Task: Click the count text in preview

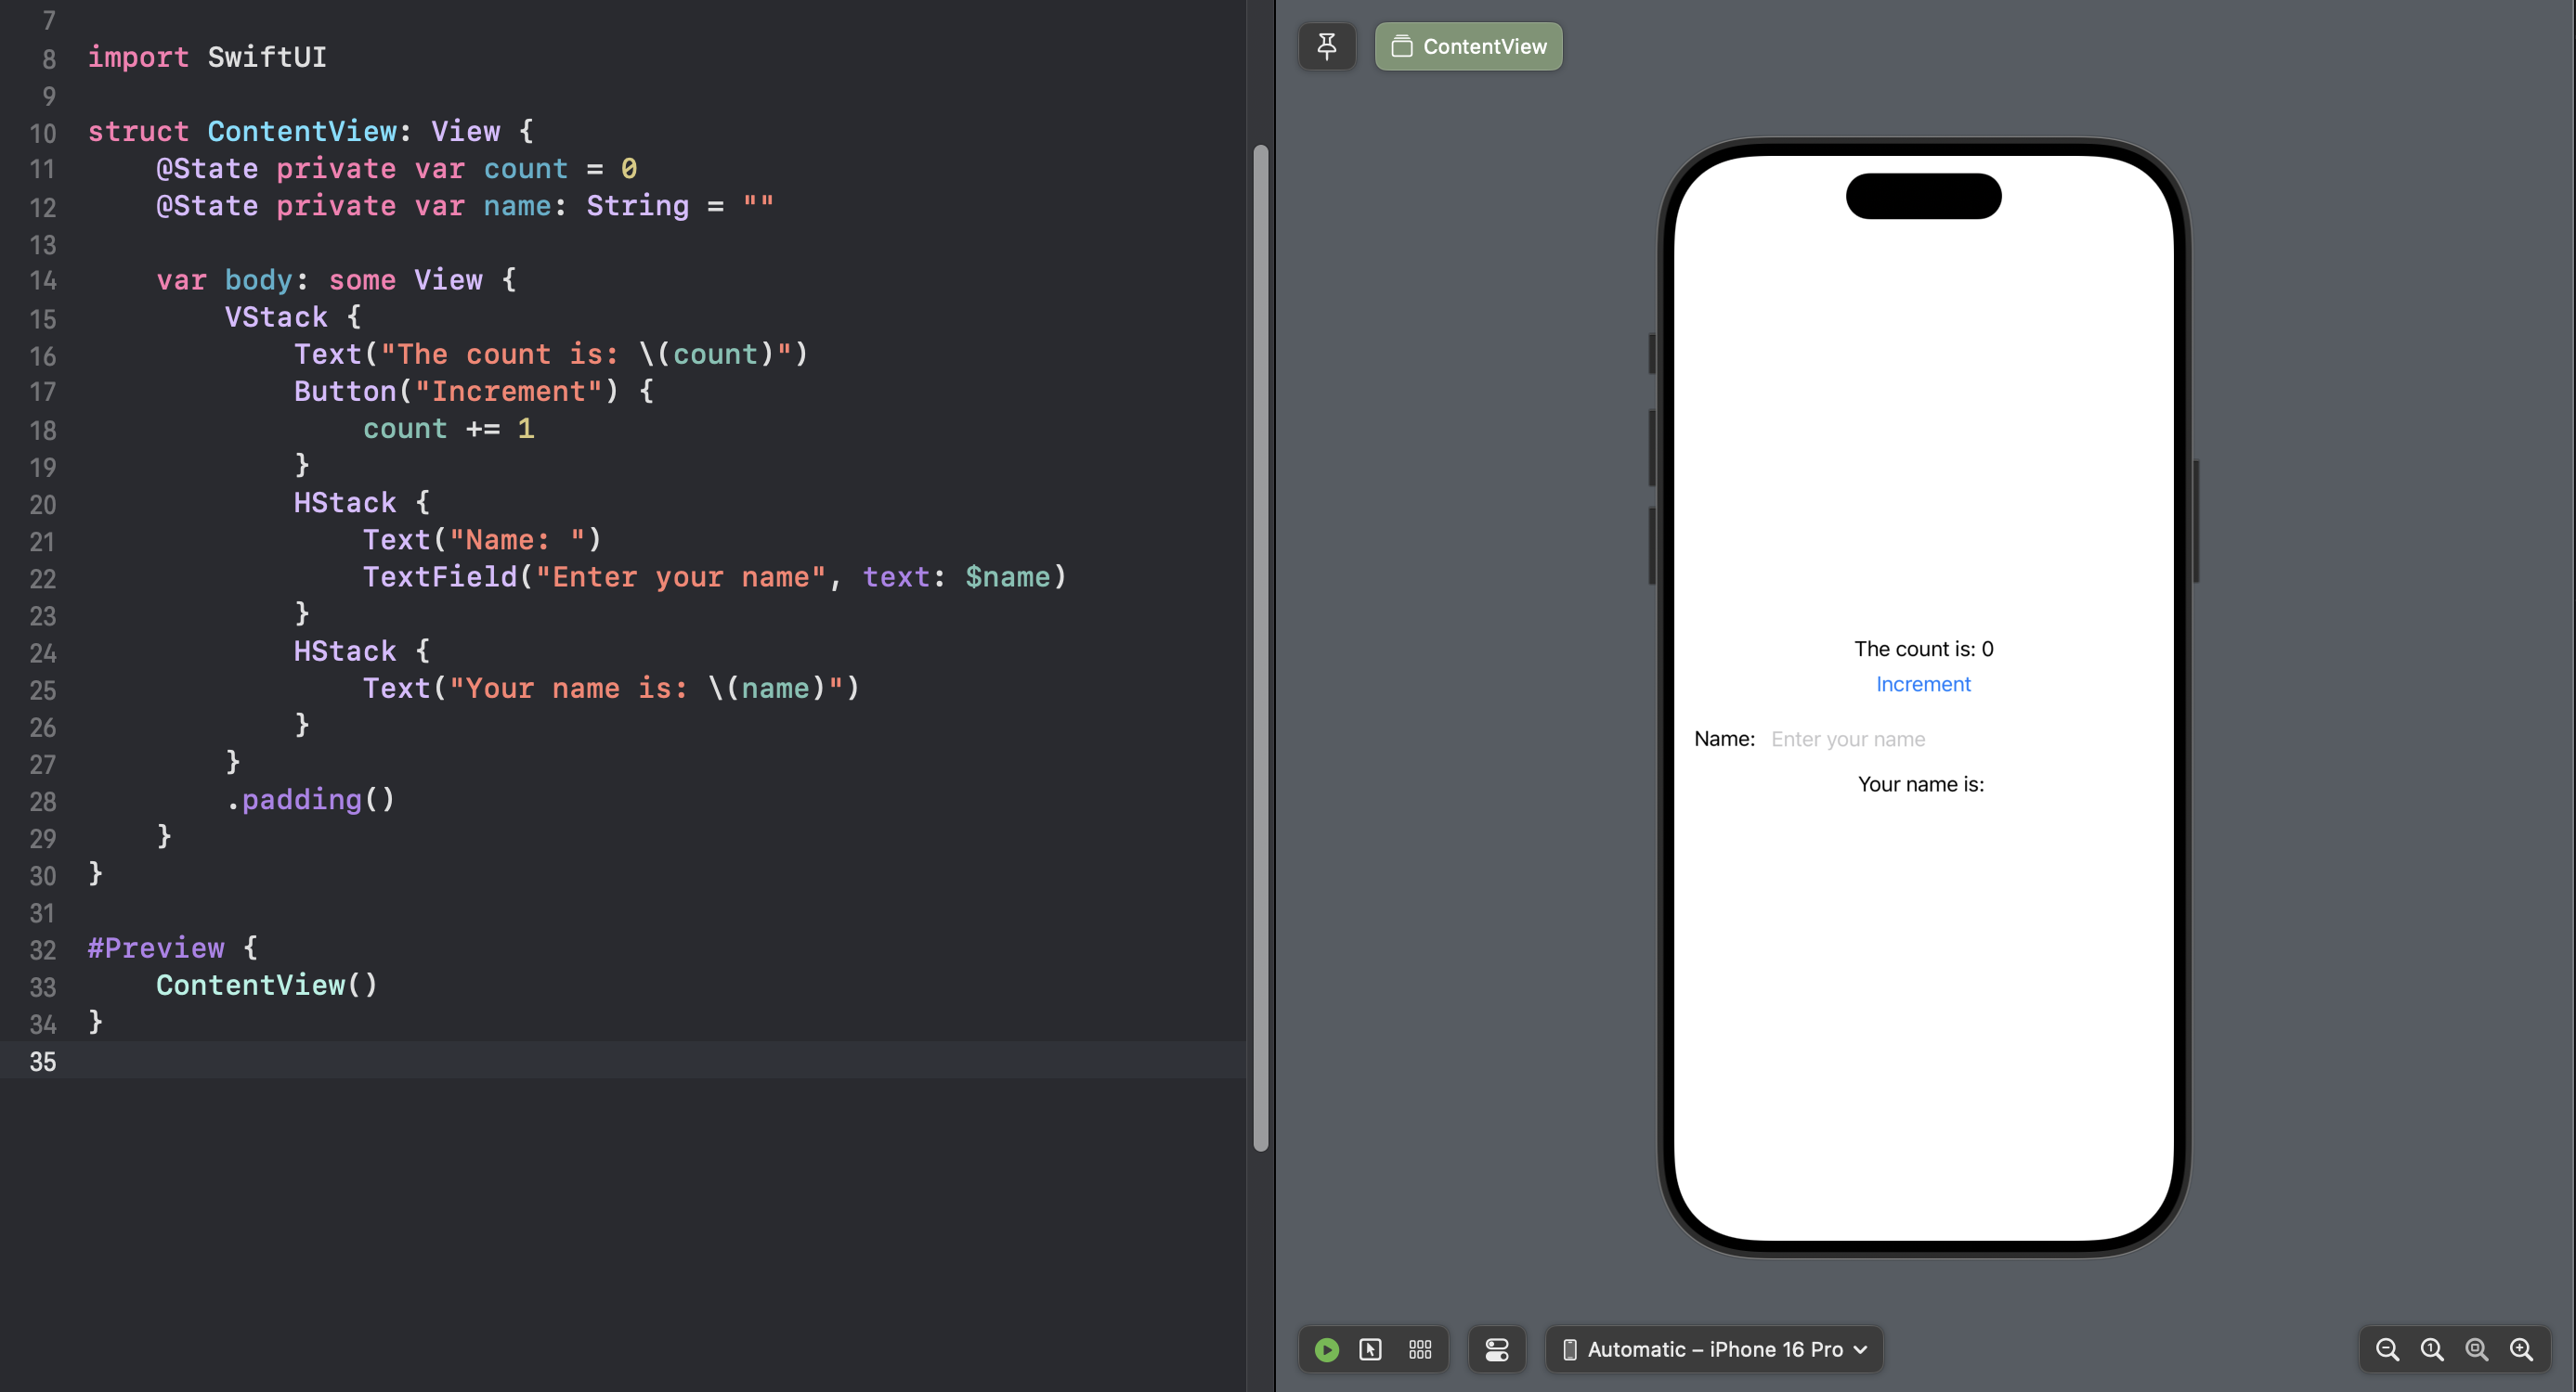Action: tap(1922, 649)
